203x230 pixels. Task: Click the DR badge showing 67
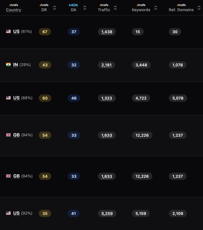coord(45,32)
